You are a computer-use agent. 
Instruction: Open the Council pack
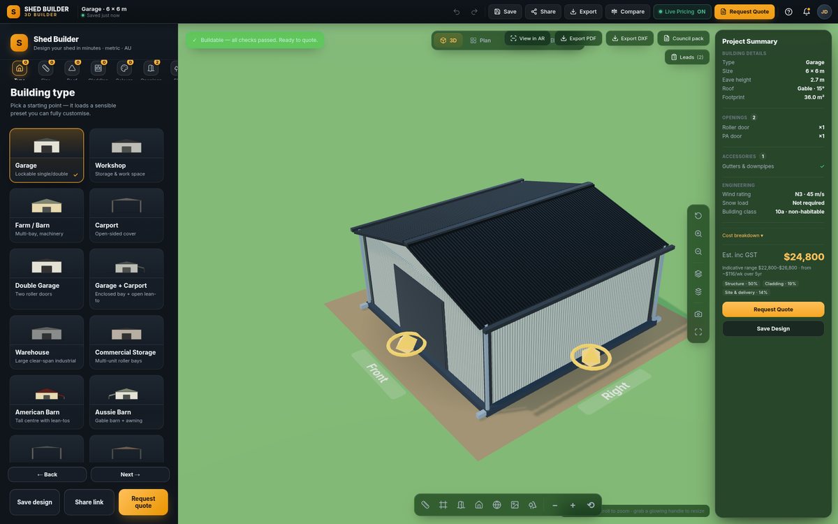coord(684,38)
